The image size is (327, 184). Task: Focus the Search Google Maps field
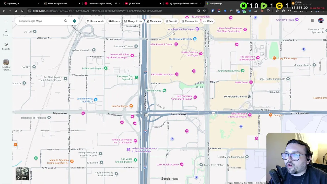[x=40, y=21]
